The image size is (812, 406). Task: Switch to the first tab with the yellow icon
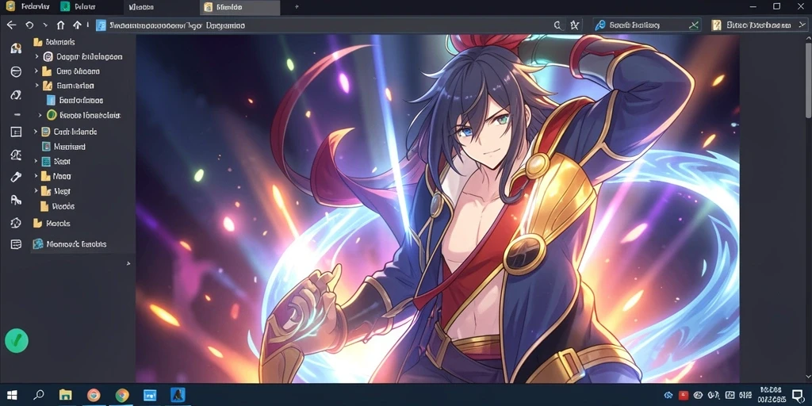pyautogui.click(x=29, y=6)
